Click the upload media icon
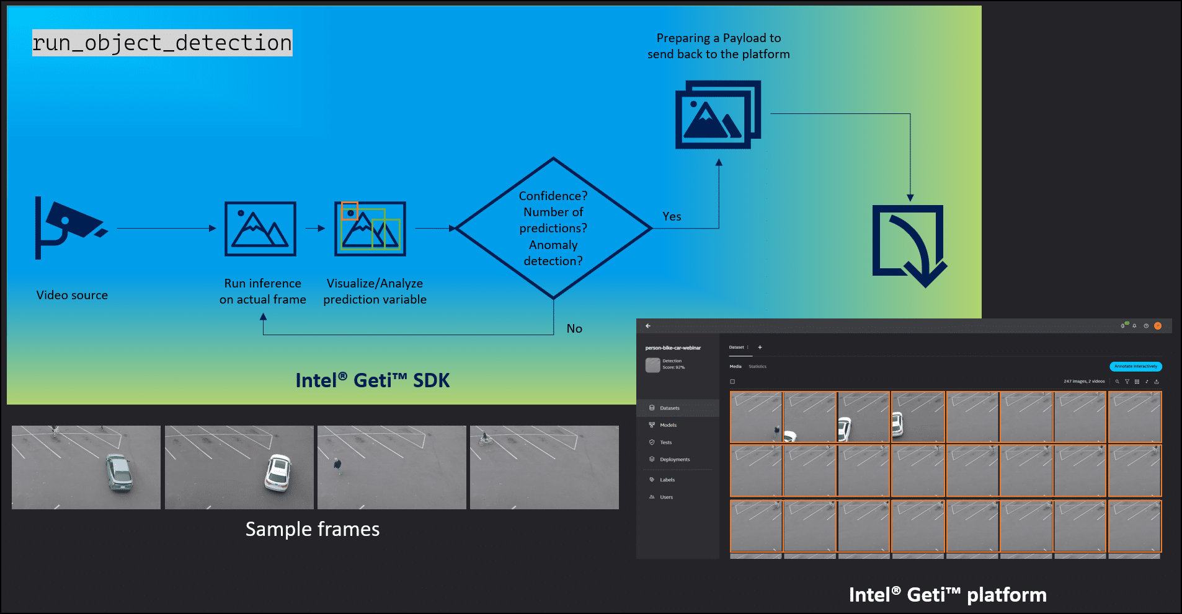The width and height of the screenshot is (1182, 614). coord(1157,382)
